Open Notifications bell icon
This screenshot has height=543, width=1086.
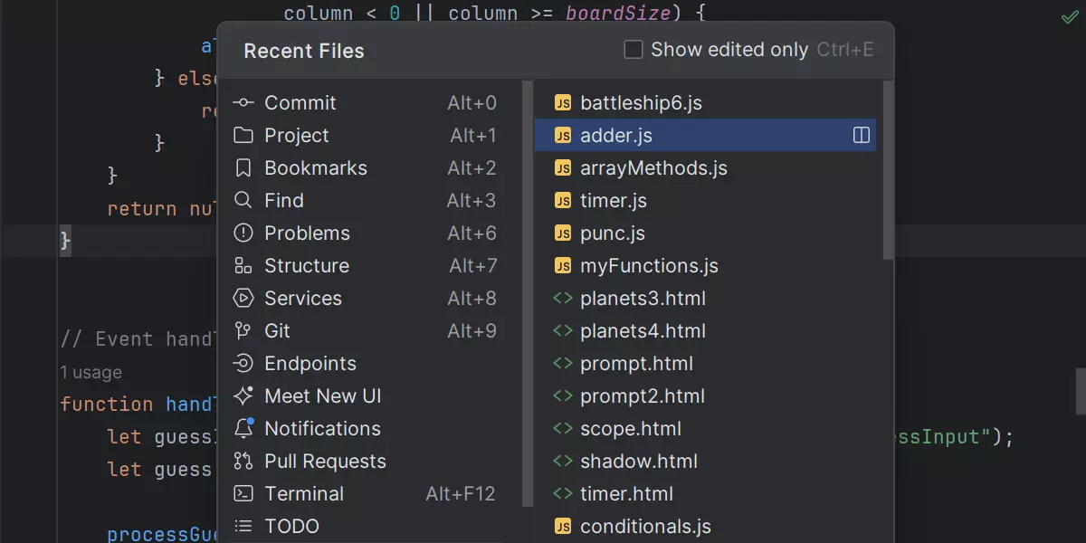243,428
